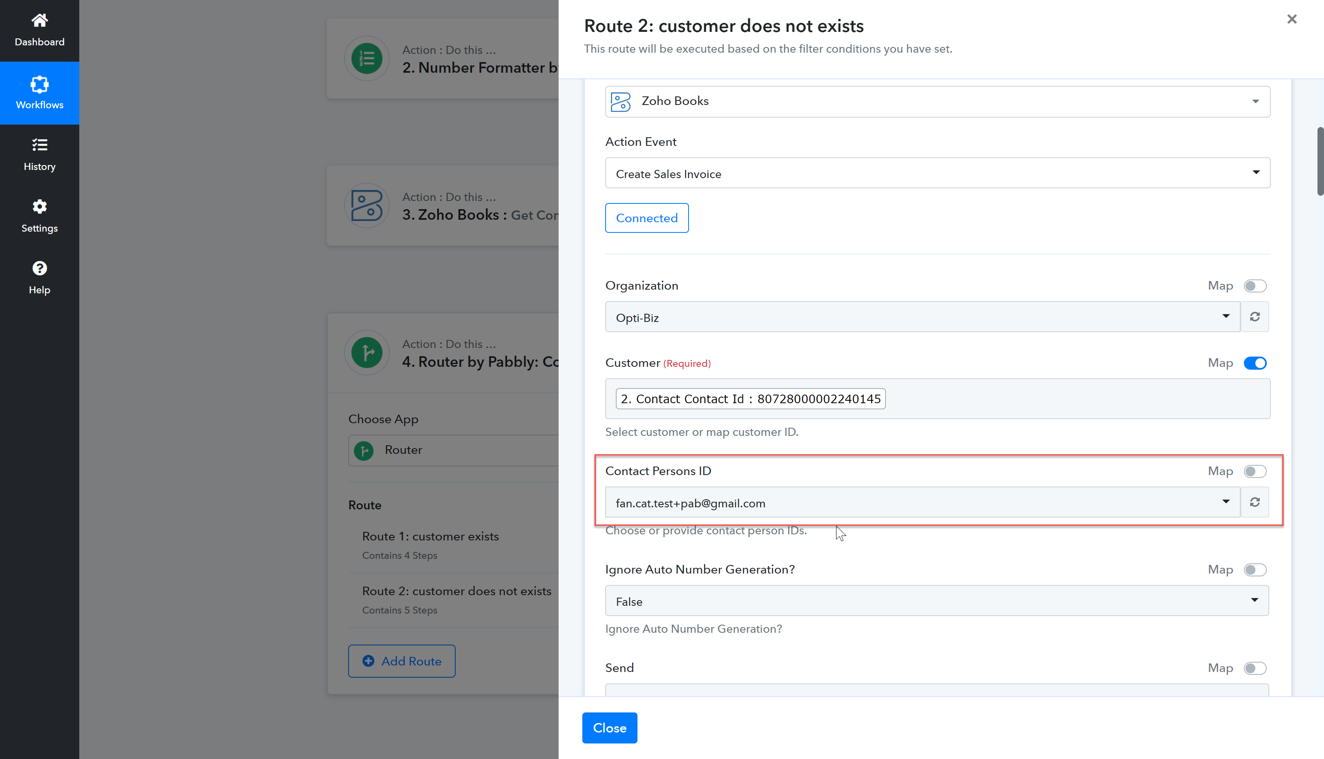Go to Workflows in sidebar
This screenshot has width=1324, height=759.
pyautogui.click(x=40, y=93)
